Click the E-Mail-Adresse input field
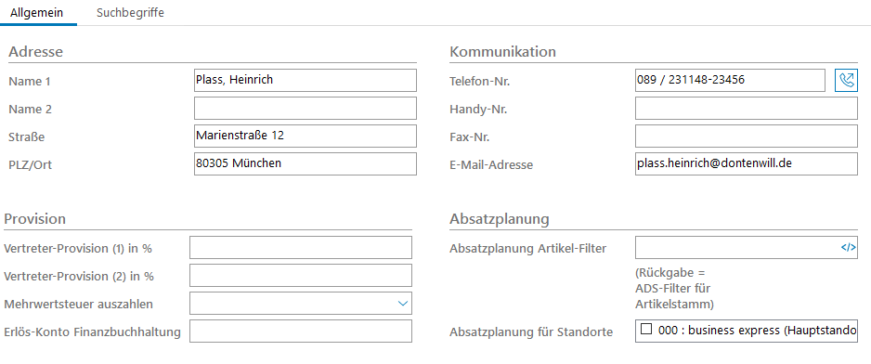Image resolution: width=871 pixels, height=364 pixels. [x=746, y=164]
